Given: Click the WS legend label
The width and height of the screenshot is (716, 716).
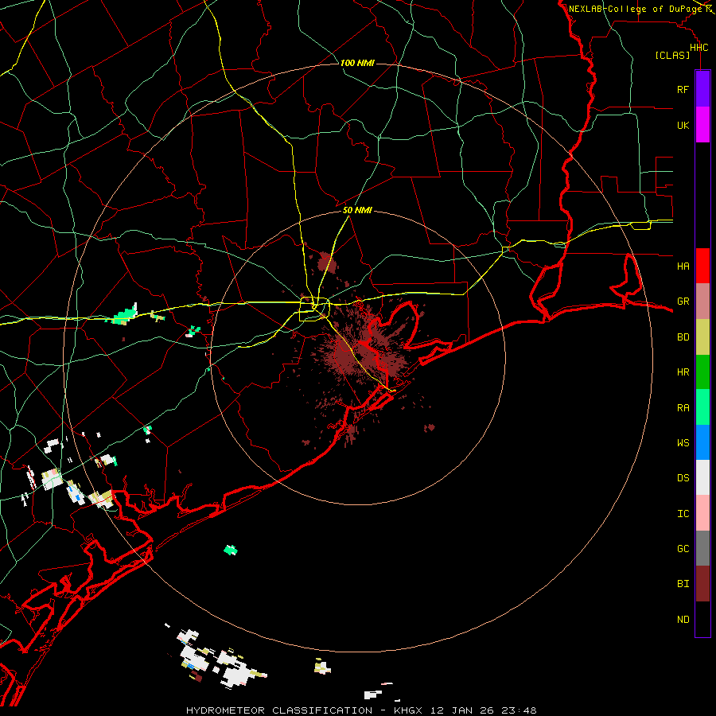Looking at the screenshot, I should click(683, 443).
